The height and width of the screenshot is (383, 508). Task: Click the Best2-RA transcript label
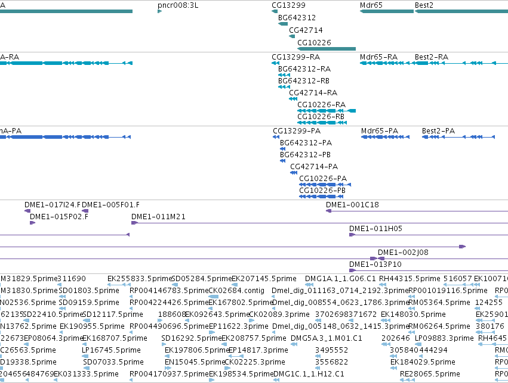coord(432,57)
